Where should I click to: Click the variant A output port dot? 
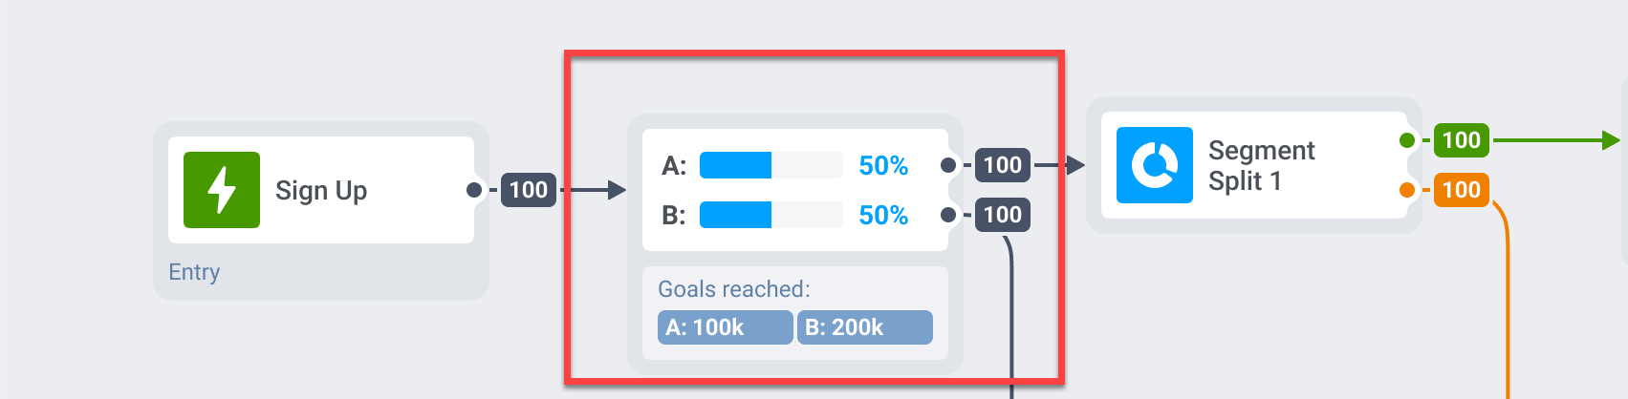pos(948,165)
